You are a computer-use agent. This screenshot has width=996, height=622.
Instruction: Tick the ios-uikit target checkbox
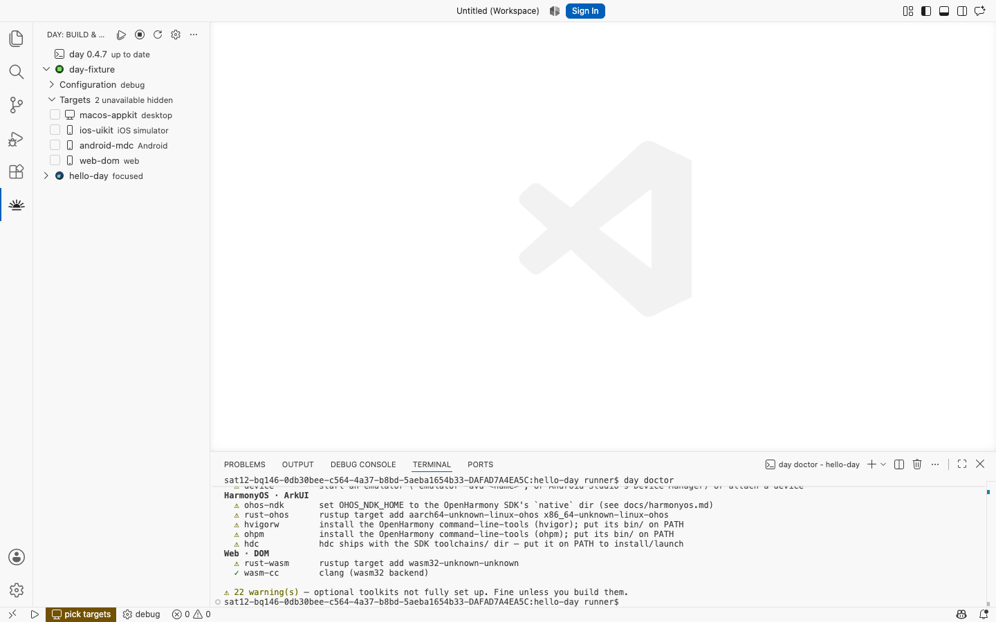coord(55,130)
